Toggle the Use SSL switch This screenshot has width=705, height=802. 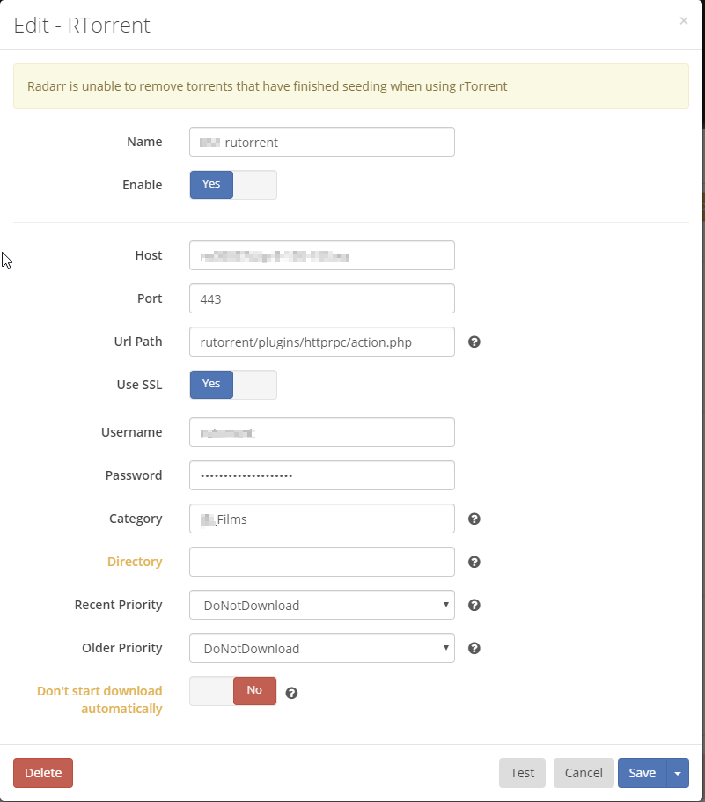pos(233,385)
